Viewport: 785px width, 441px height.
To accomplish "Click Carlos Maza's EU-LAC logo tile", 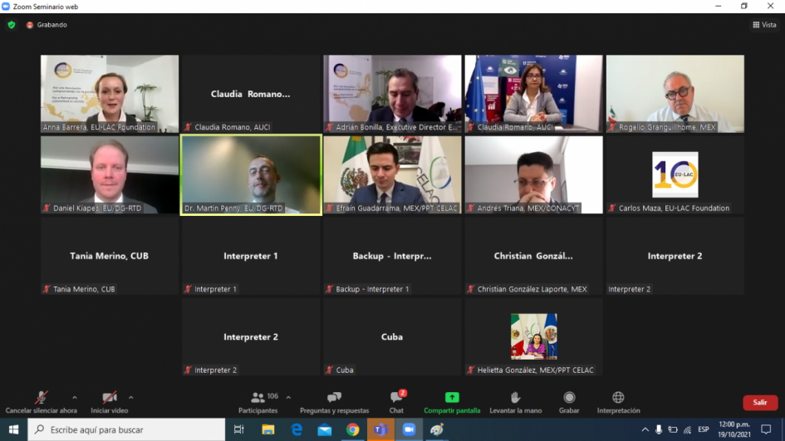I will click(x=675, y=174).
